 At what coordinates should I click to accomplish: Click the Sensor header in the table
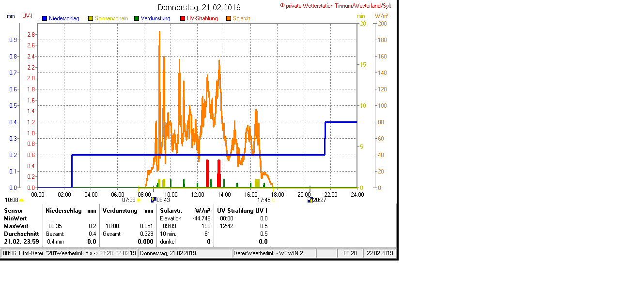(13, 211)
